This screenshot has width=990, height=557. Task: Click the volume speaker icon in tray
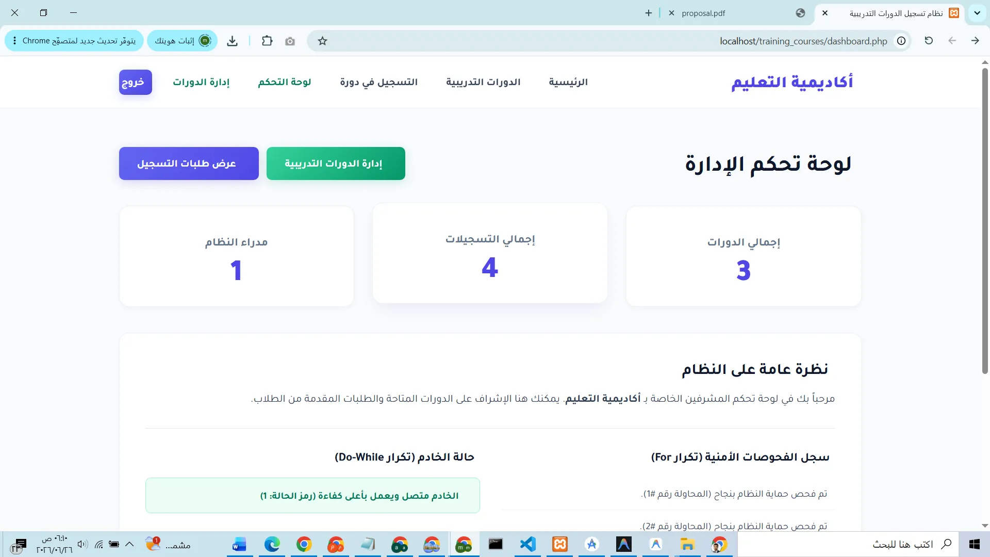coord(82,544)
